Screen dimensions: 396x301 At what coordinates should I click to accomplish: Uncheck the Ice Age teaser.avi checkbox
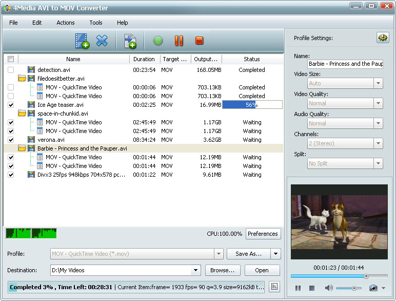[x=11, y=105]
